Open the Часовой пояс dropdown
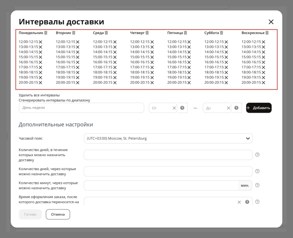 point(168,138)
